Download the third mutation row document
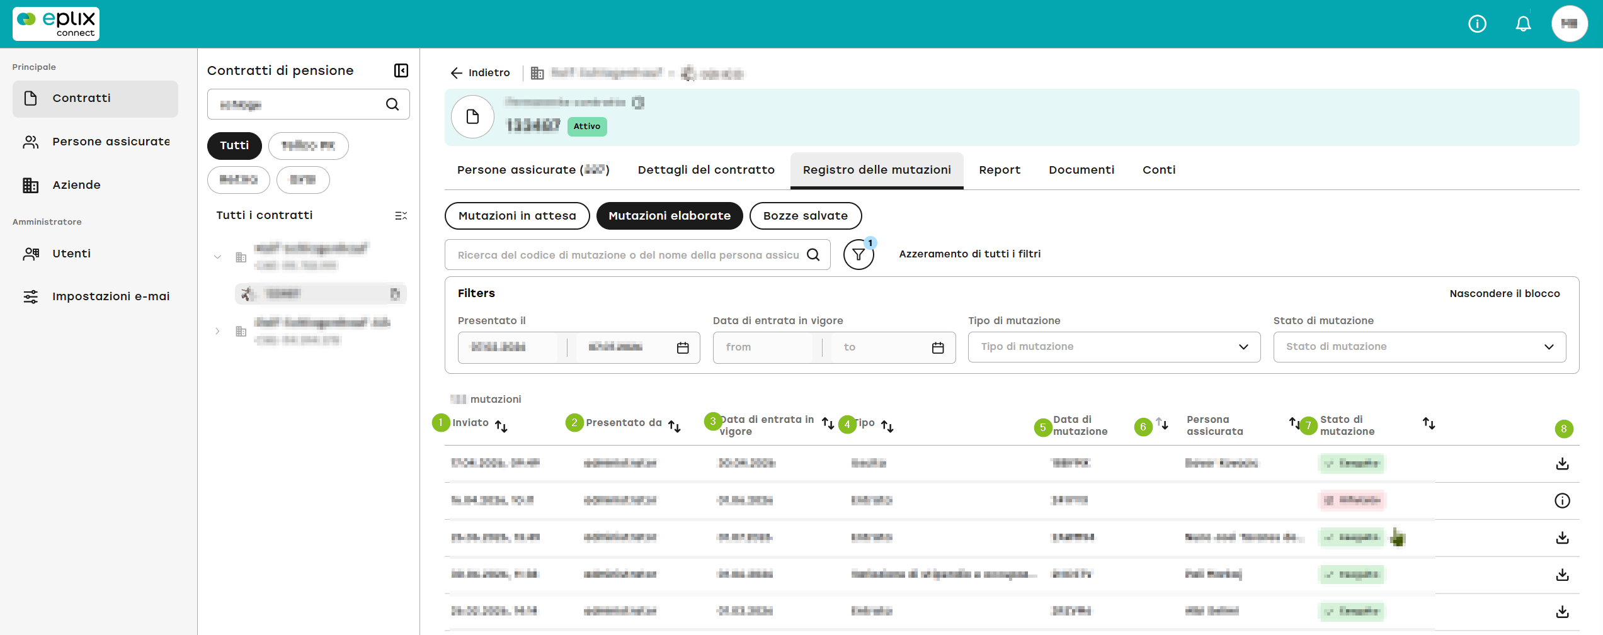Screen dimensions: 1603x635 (1562, 538)
